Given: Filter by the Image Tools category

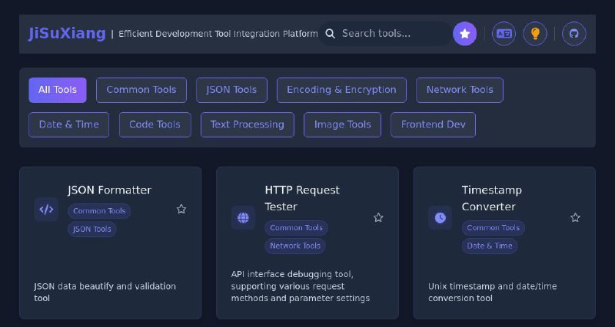Looking at the screenshot, I should click(x=342, y=124).
